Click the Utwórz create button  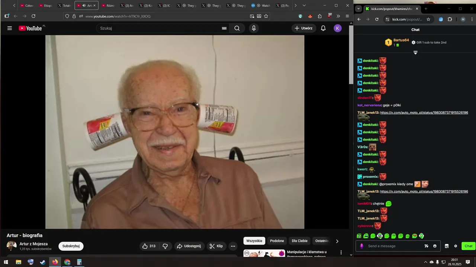tap(303, 28)
